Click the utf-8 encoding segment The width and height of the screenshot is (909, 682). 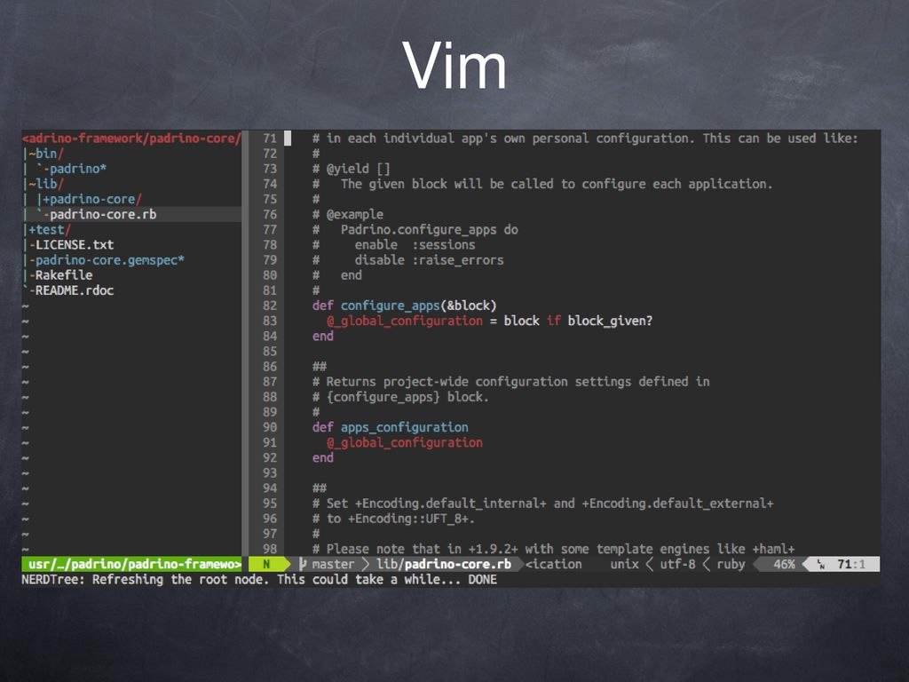click(677, 564)
